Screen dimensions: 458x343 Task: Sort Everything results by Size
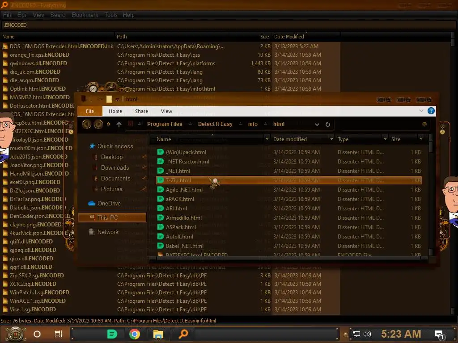tap(250, 37)
